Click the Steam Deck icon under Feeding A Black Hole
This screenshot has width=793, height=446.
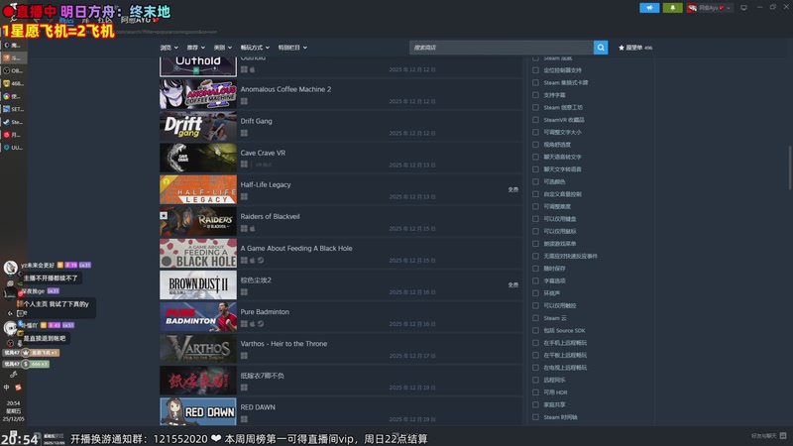pos(261,261)
